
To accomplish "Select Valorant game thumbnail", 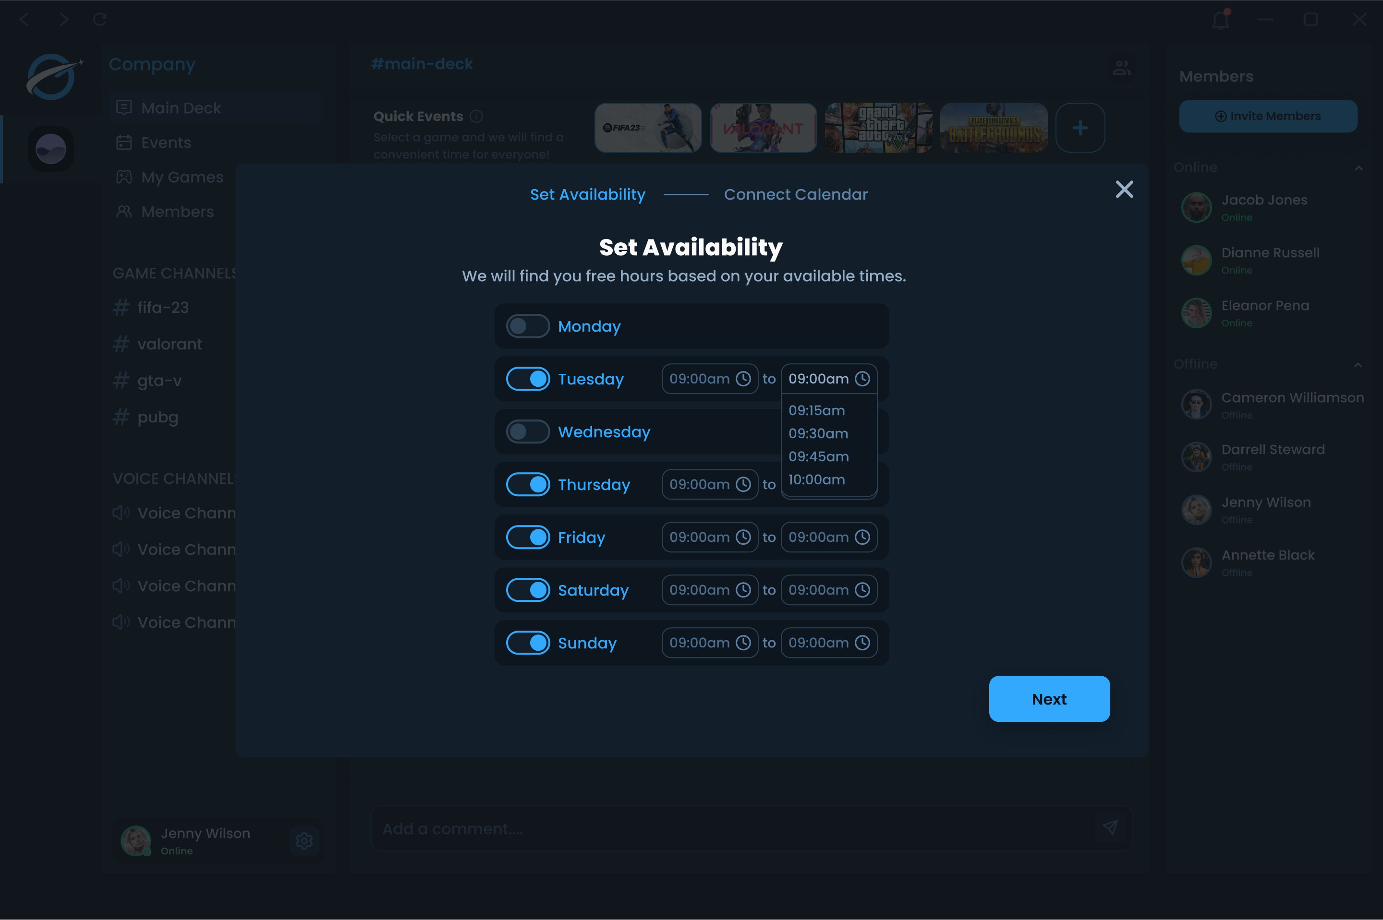I will [763, 128].
